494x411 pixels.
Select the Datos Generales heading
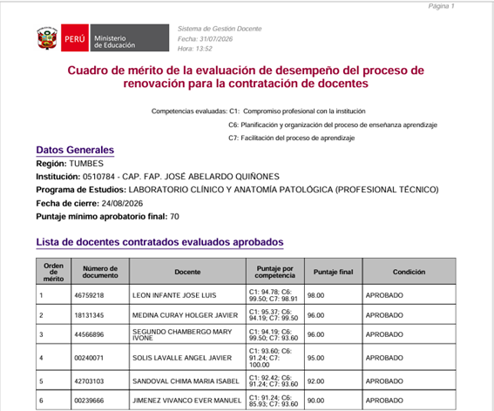(75, 150)
